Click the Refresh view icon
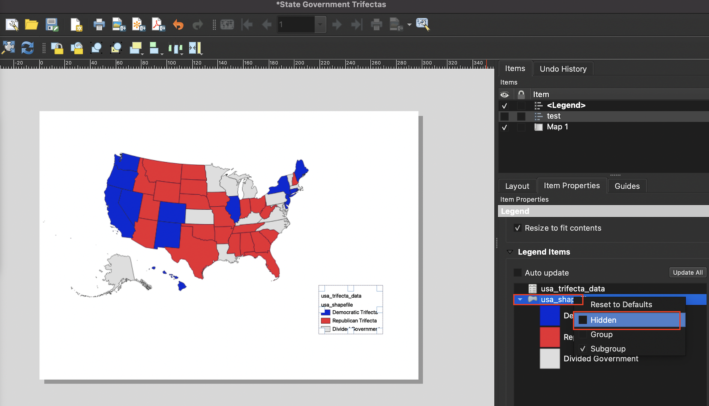 pos(27,48)
